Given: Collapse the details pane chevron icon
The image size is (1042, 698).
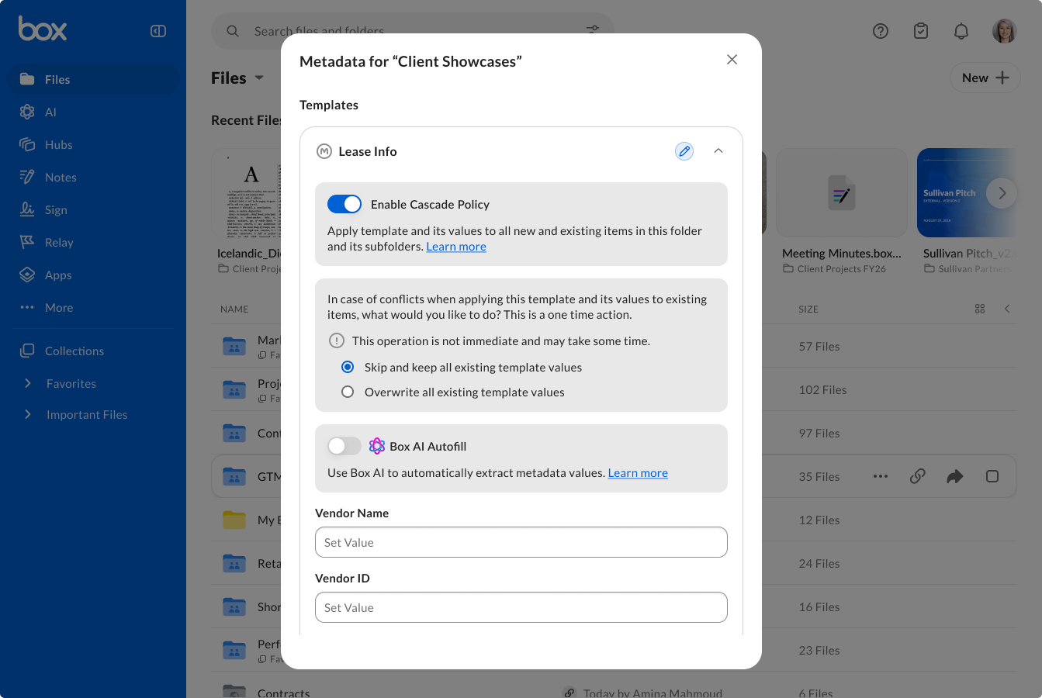Looking at the screenshot, I should 1007,309.
